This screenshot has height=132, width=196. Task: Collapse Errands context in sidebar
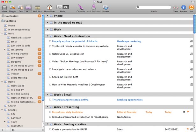tap(2, 110)
